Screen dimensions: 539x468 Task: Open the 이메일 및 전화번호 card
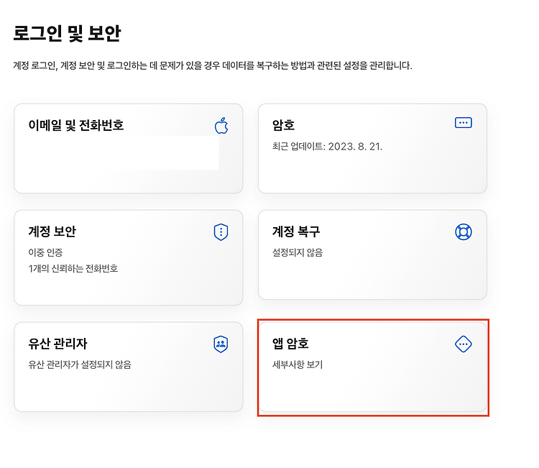129,149
